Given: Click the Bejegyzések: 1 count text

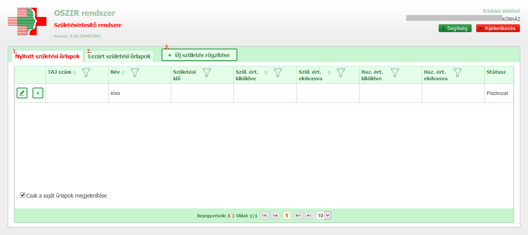Looking at the screenshot, I should coord(214,216).
